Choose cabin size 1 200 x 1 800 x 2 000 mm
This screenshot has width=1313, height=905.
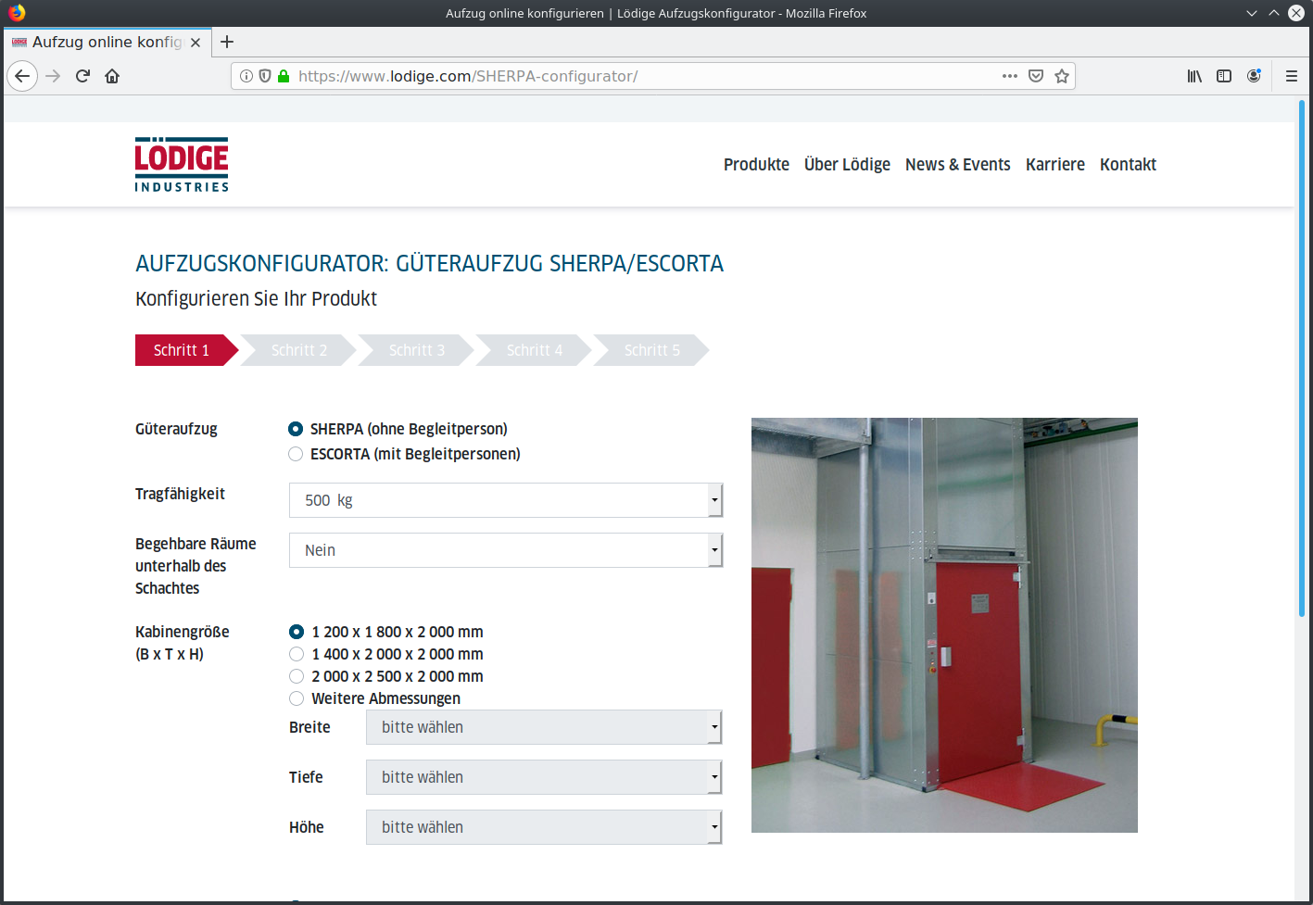click(297, 632)
